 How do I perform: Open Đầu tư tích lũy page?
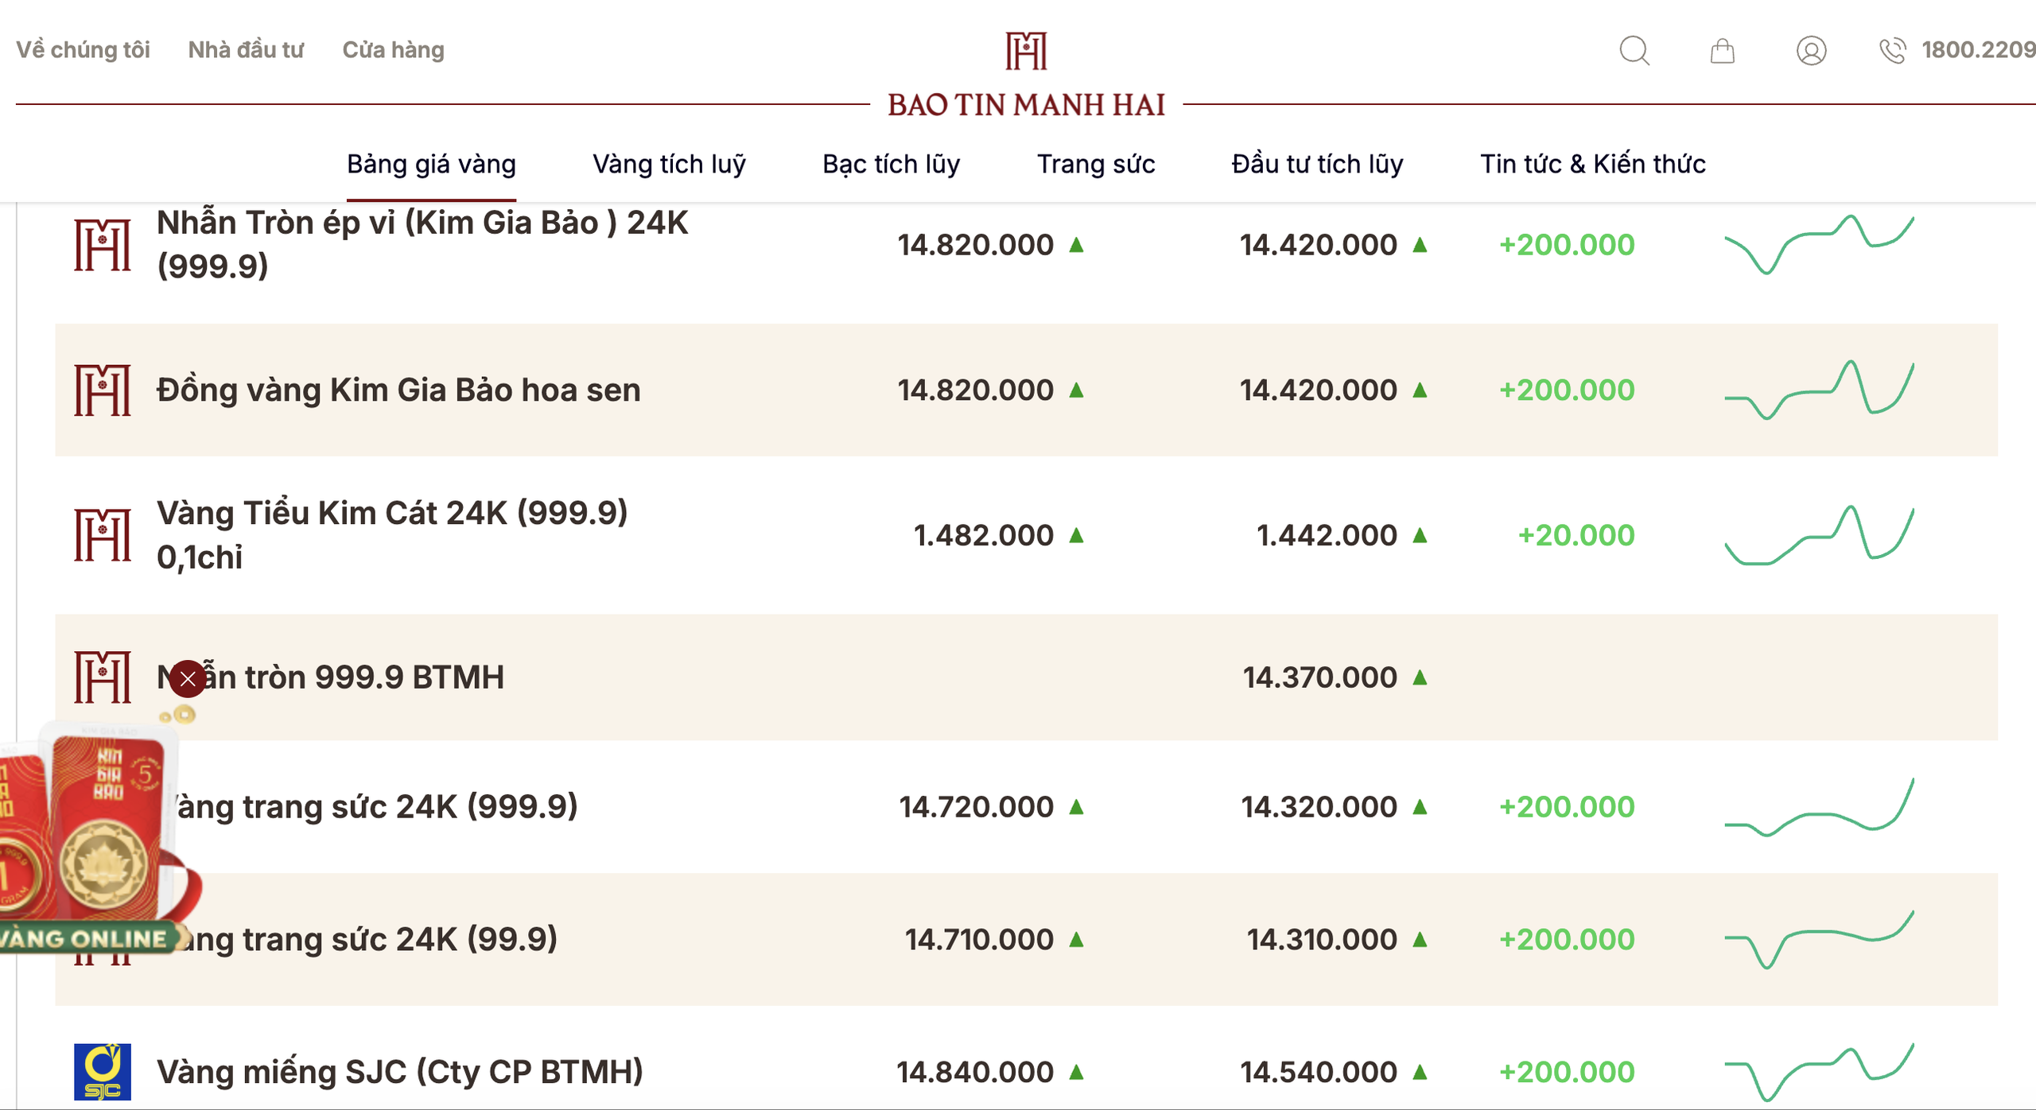[x=1317, y=164]
